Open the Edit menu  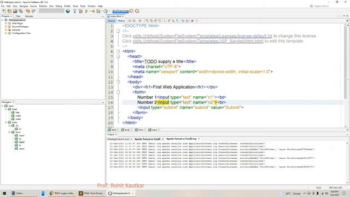(x=9, y=6)
